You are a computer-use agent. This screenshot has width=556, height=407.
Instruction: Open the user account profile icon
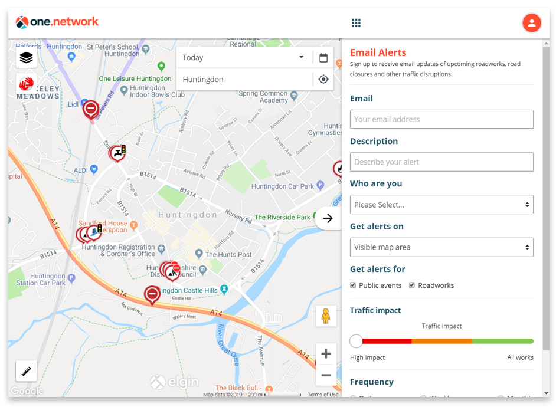[531, 23]
